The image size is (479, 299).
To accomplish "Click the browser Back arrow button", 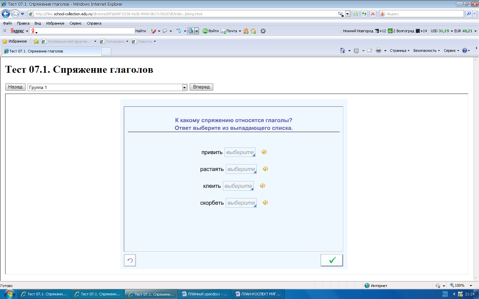I will point(6,14).
